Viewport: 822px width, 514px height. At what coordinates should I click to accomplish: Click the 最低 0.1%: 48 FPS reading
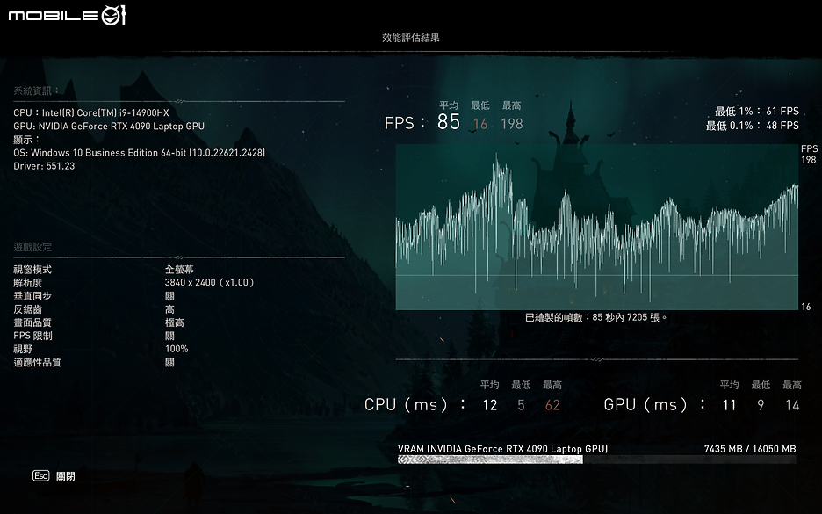click(753, 126)
